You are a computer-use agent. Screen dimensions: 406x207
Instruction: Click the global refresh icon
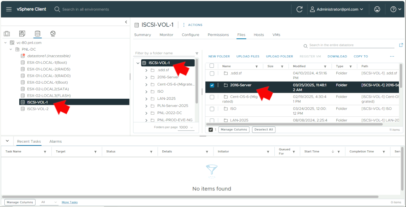(299, 9)
